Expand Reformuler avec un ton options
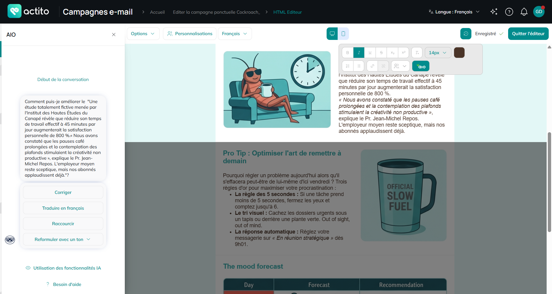552x294 pixels. (63, 239)
